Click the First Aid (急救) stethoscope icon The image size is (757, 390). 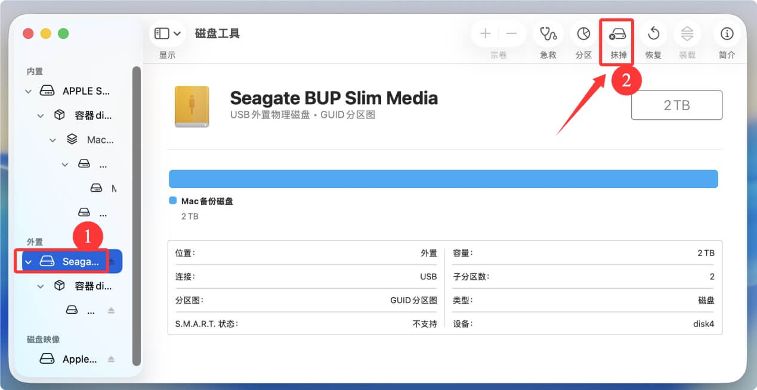click(x=548, y=34)
